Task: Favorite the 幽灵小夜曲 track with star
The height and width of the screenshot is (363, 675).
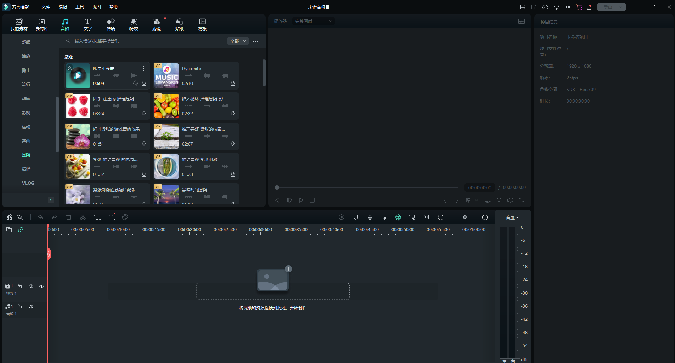Action: tap(135, 84)
